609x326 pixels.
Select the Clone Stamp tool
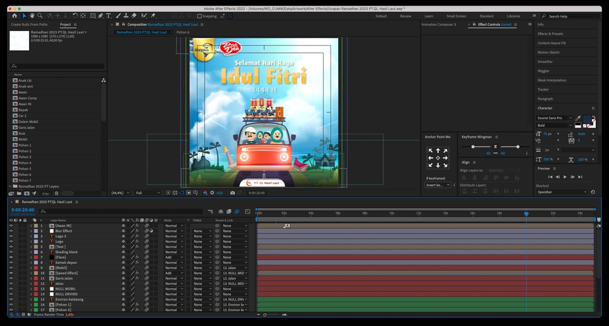pos(126,16)
